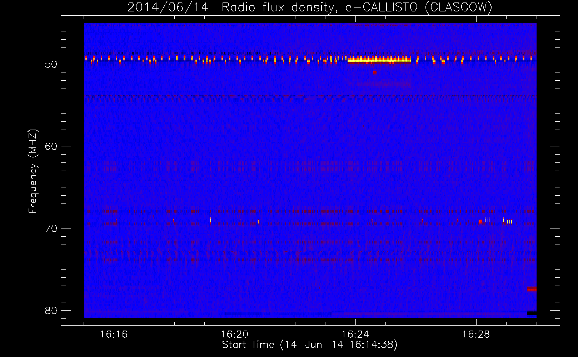The width and height of the screenshot is (578, 357).
Task: Click the red bar near 77 MHz at right edge
Action: (x=532, y=288)
